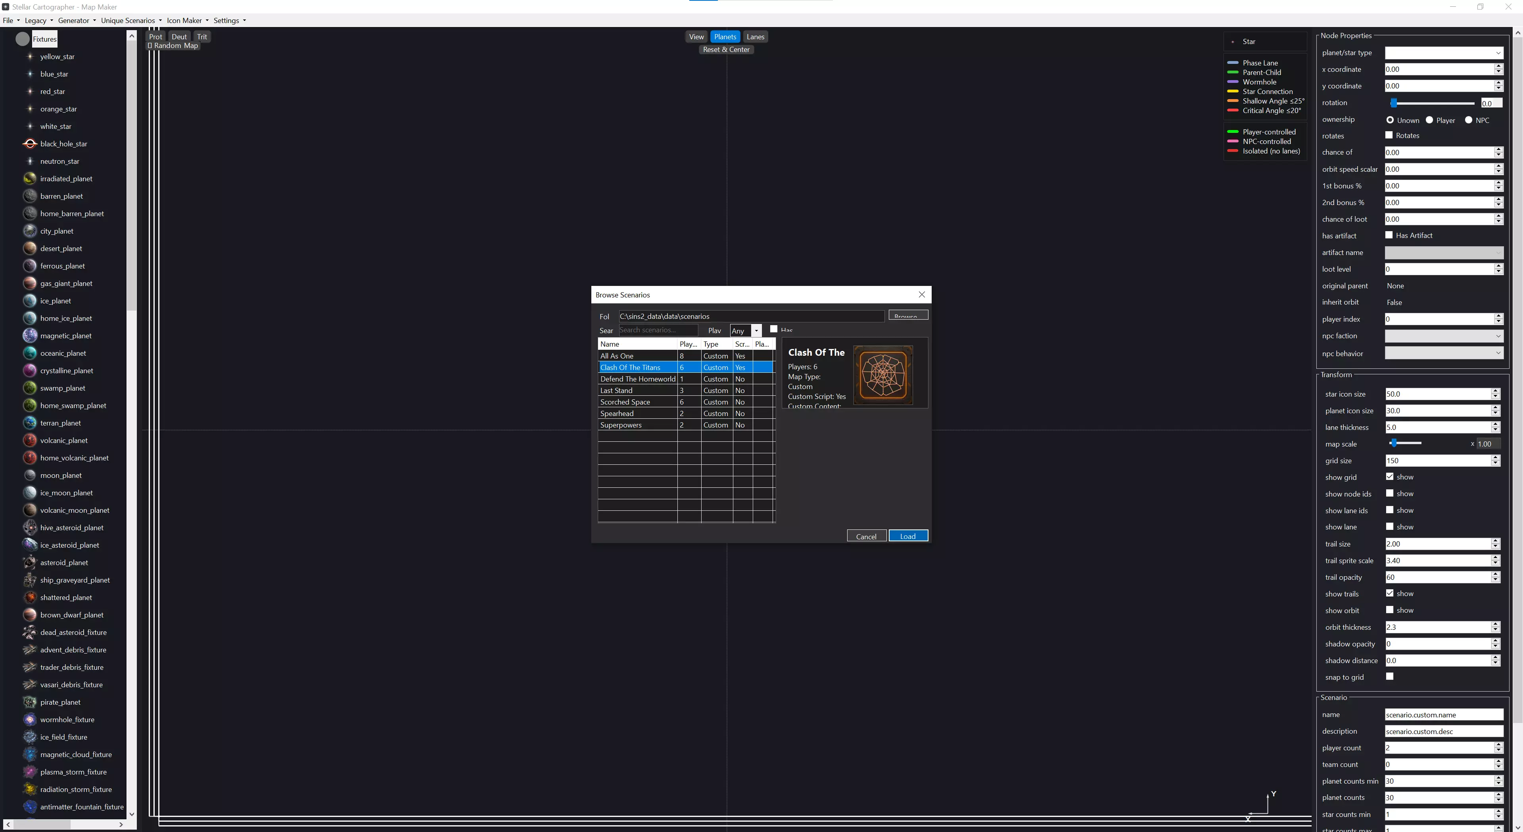Select the black_hole_star icon
This screenshot has height=832, width=1523.
point(30,144)
